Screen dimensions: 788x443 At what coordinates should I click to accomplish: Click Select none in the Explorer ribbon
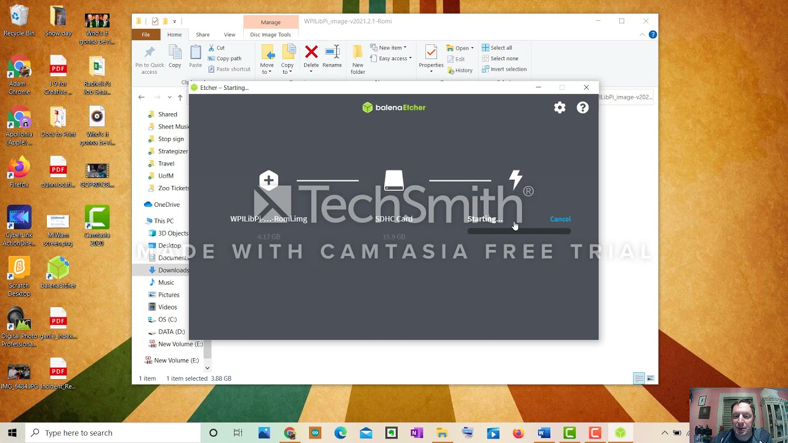click(500, 58)
